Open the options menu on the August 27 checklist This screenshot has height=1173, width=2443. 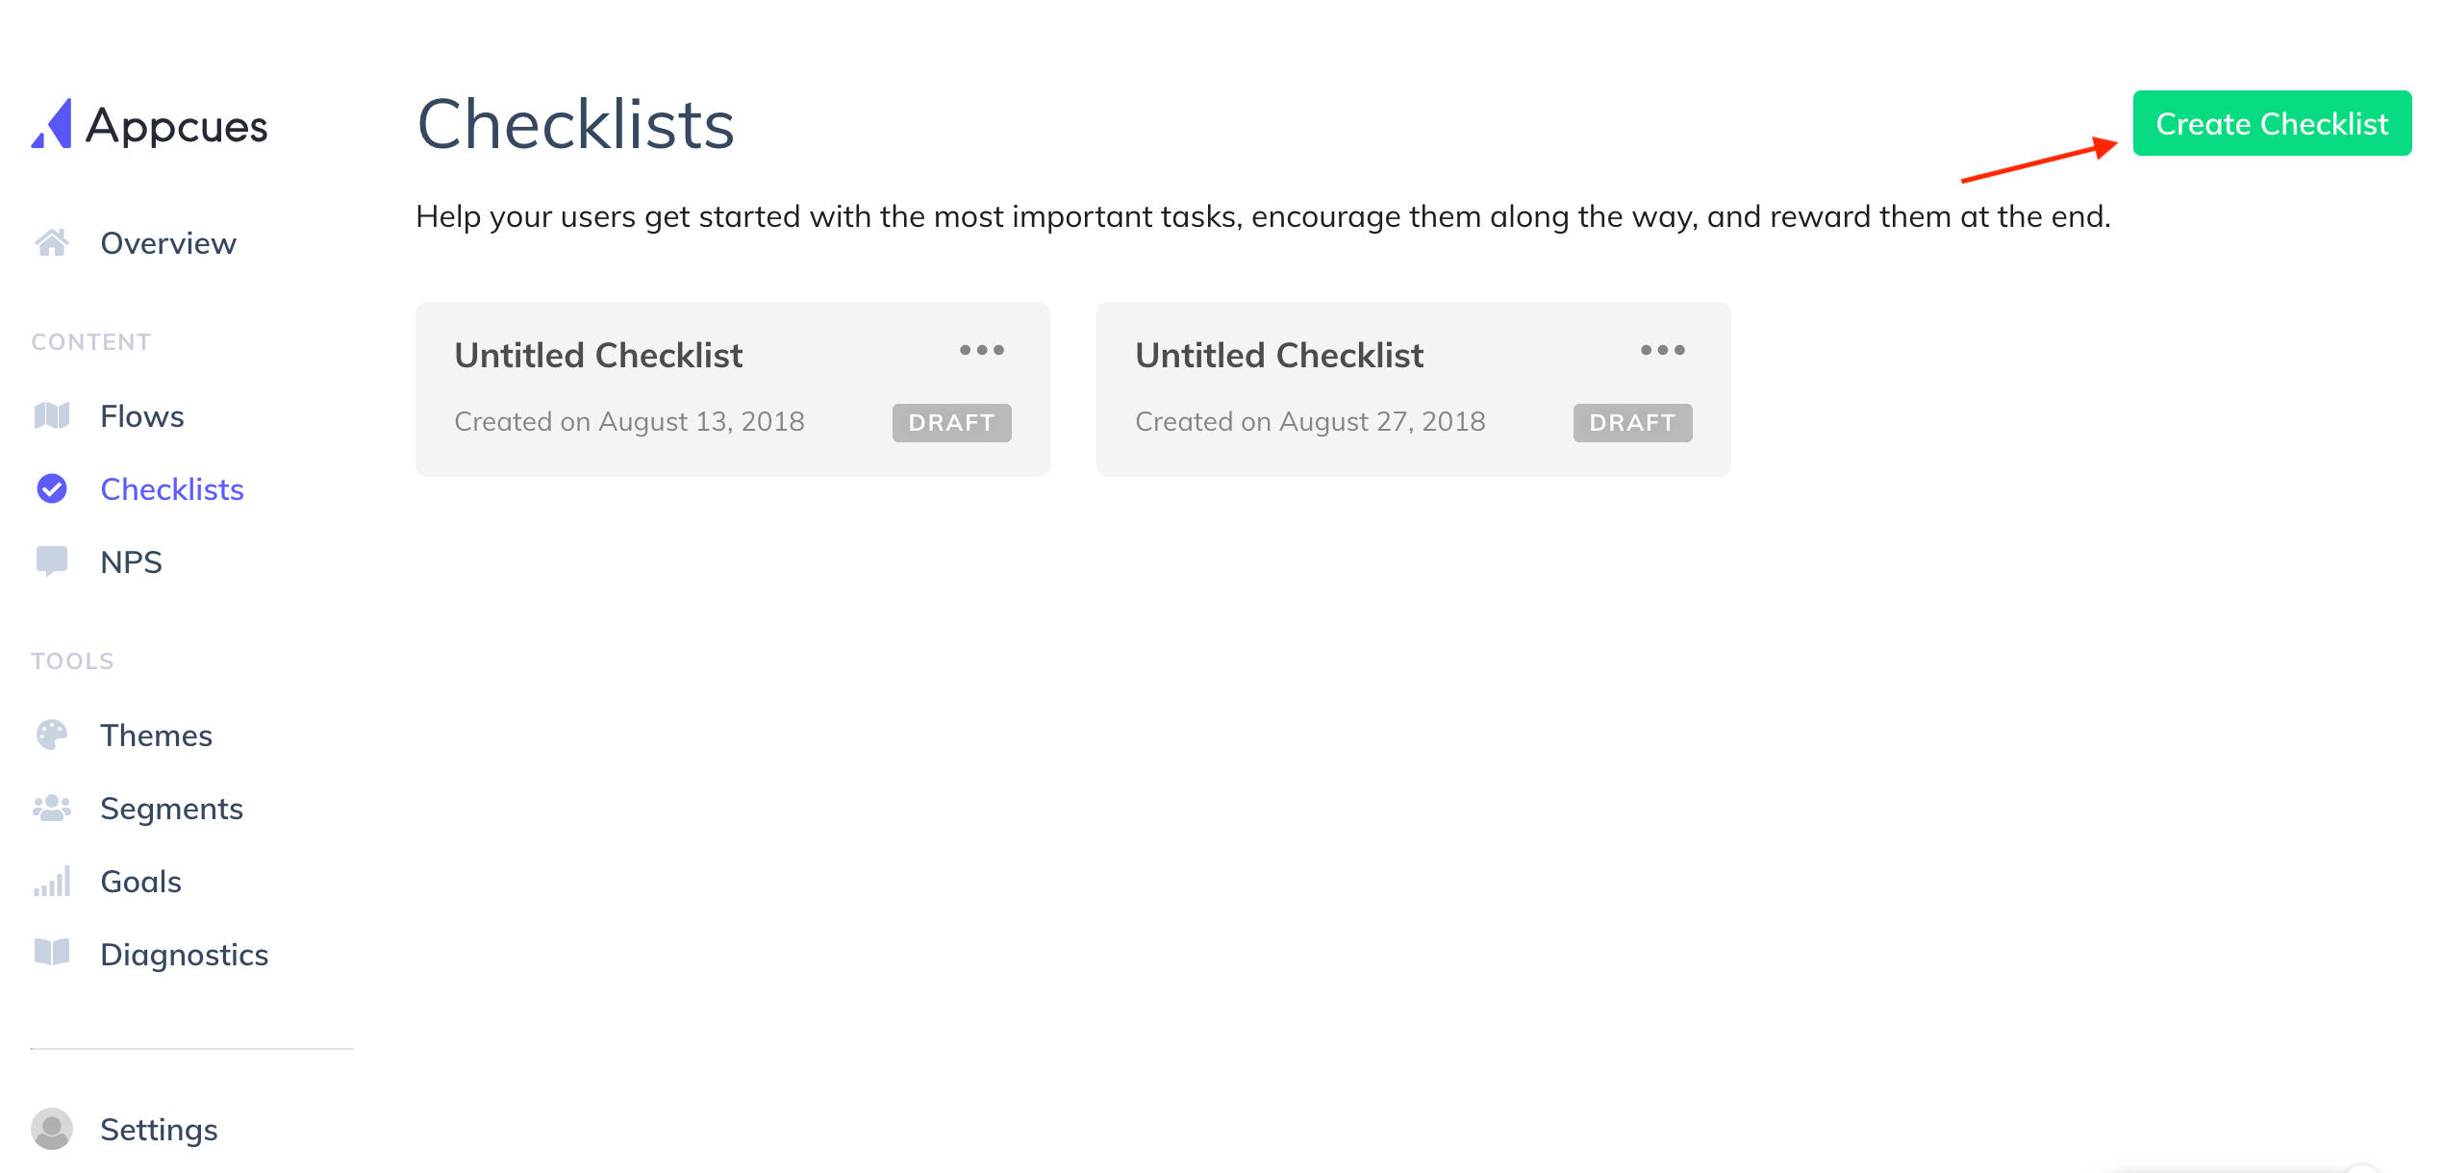pos(1662,351)
